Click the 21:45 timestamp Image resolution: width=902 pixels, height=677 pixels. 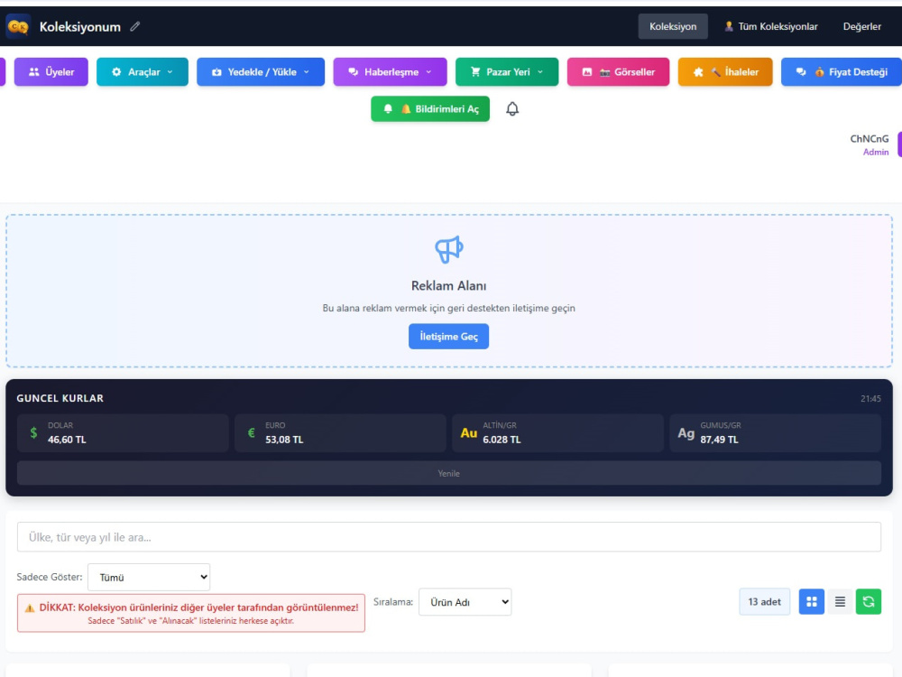tap(871, 398)
